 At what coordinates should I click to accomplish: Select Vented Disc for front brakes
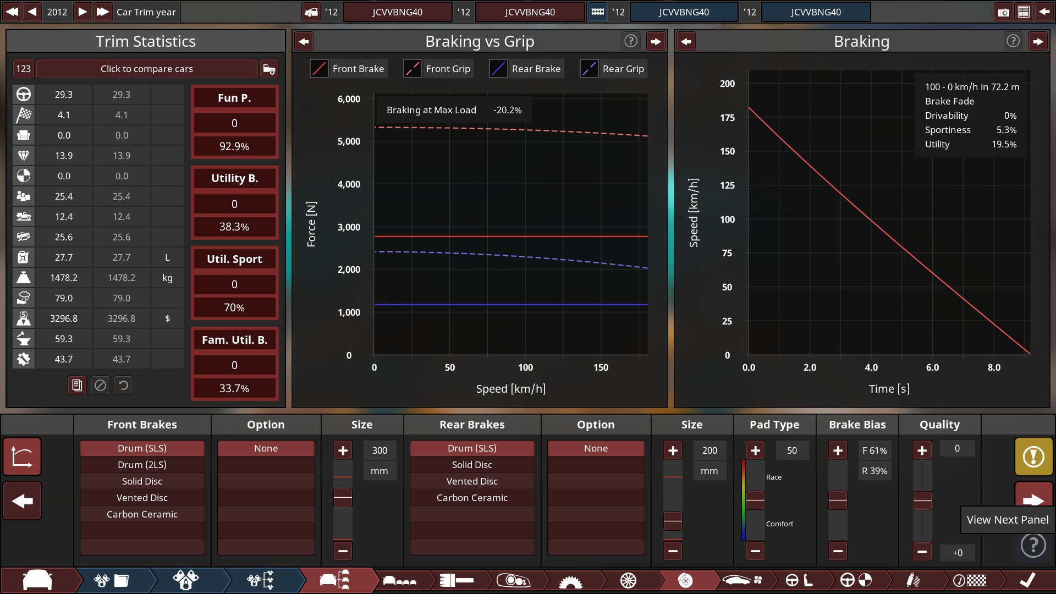click(x=142, y=498)
